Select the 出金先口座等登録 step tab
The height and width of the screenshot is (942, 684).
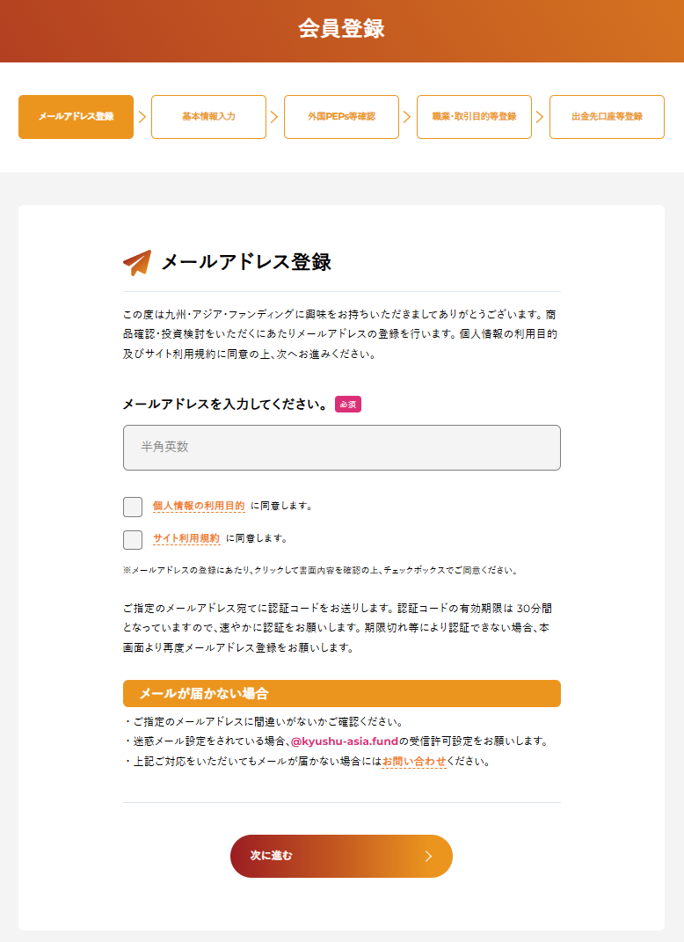pyautogui.click(x=608, y=117)
